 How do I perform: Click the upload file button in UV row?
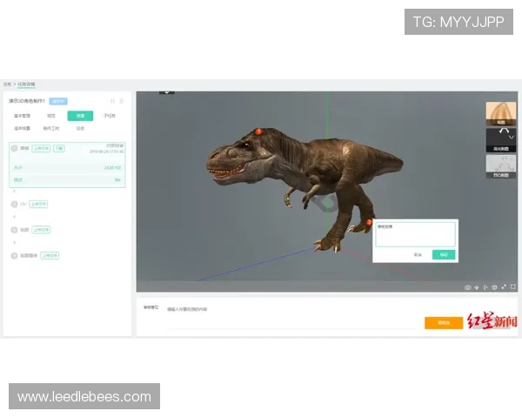tap(39, 204)
